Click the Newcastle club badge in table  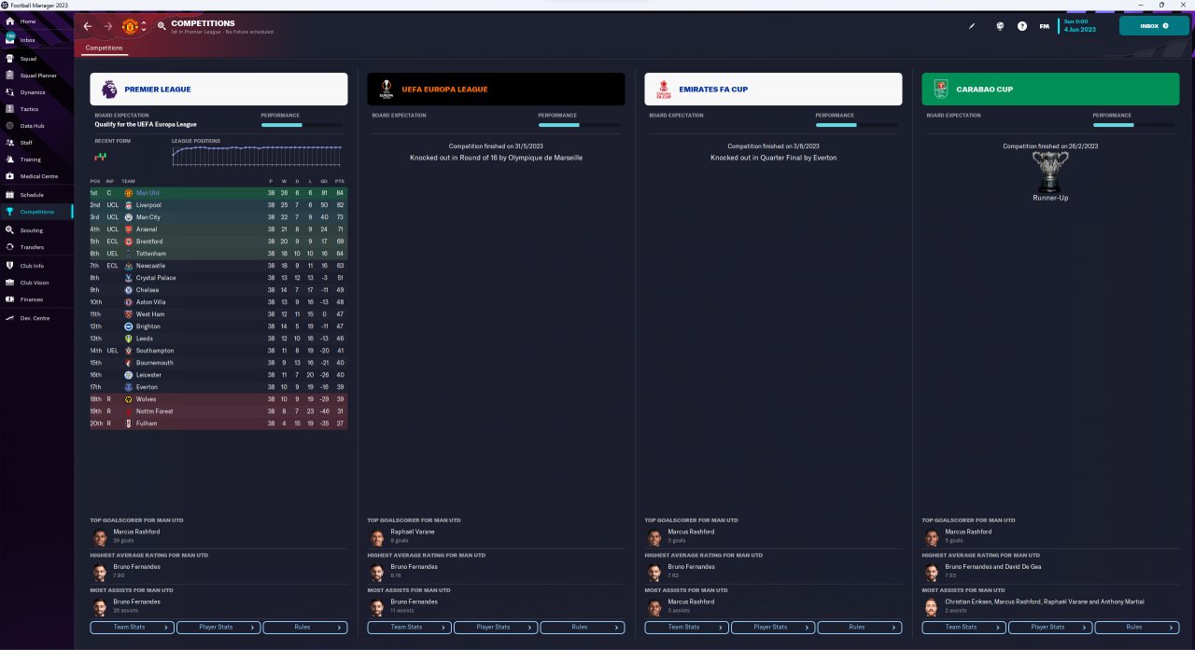129,266
